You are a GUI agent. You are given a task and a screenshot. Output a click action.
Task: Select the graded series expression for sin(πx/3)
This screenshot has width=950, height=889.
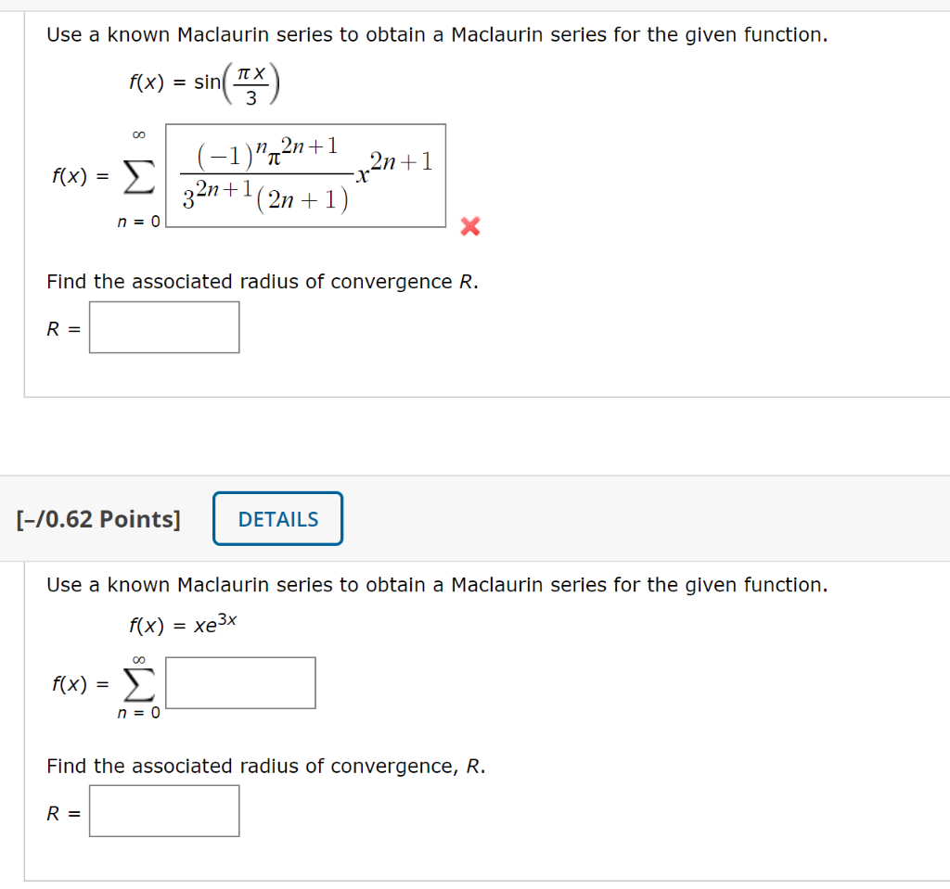305,175
